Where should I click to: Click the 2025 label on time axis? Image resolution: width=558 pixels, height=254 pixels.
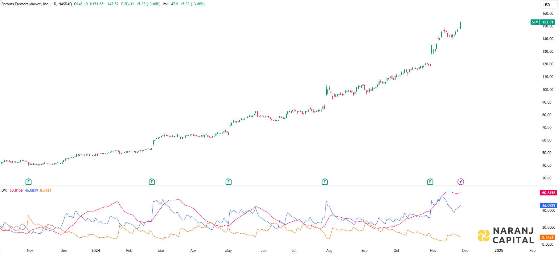coord(499,251)
